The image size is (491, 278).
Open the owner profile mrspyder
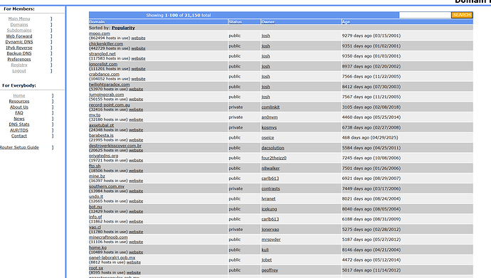click(x=271, y=240)
